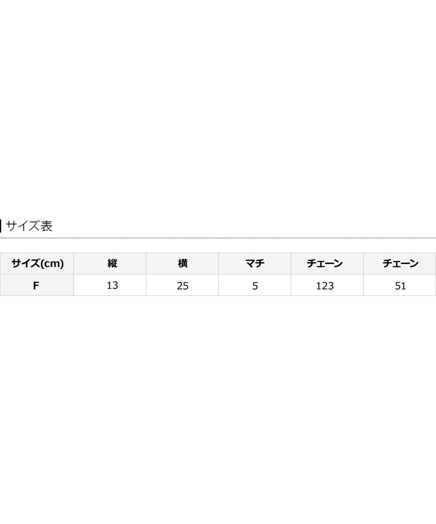Image resolution: width=436 pixels, height=524 pixels.
Task: Click the border between 123 and 51 cells
Action: pos(363,286)
